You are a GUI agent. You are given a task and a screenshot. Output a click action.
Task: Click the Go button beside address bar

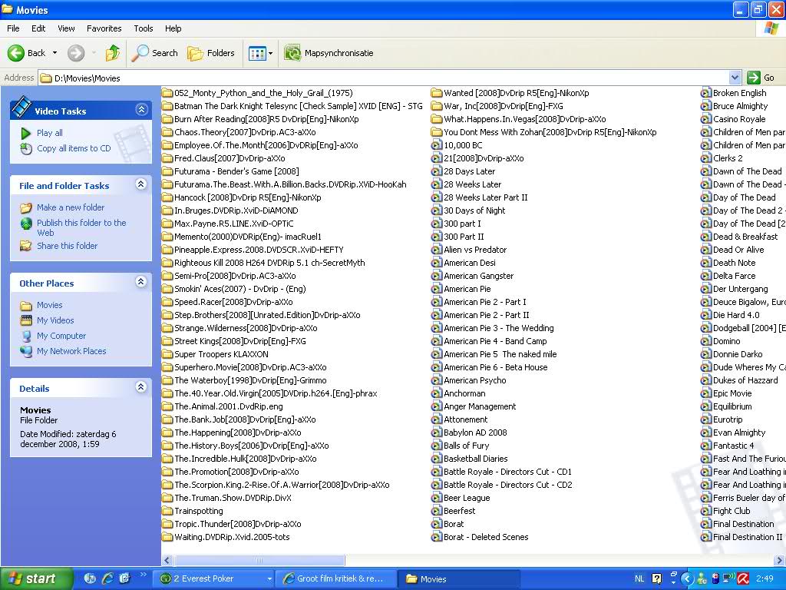pyautogui.click(x=761, y=78)
